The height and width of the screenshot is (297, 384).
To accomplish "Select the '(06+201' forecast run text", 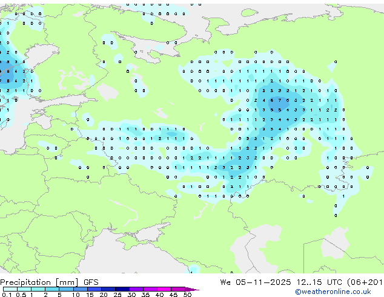I will (365, 282).
